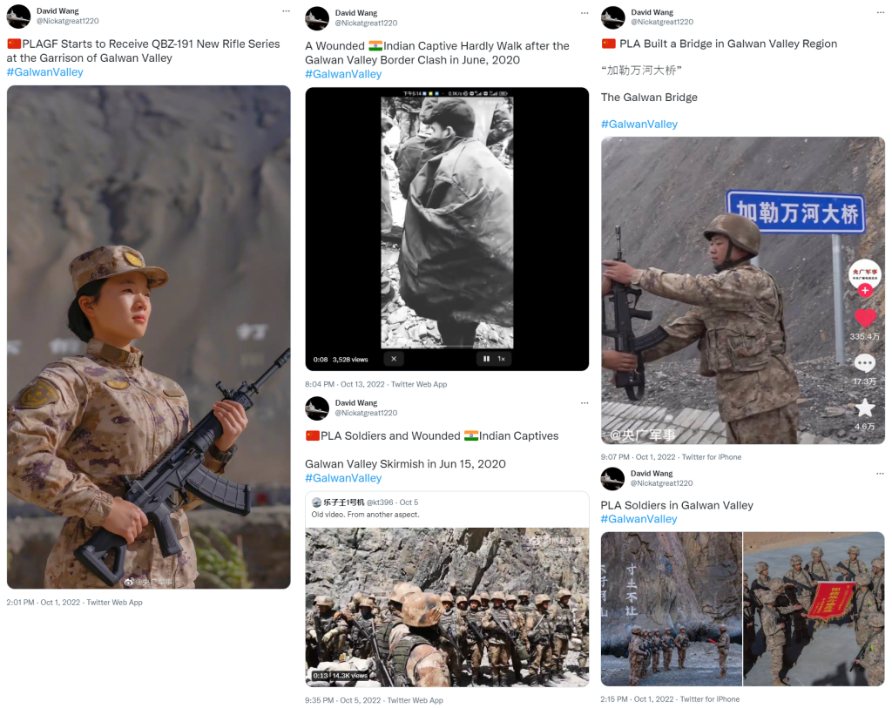Click the red plus follow icon on bridge video

(x=865, y=291)
